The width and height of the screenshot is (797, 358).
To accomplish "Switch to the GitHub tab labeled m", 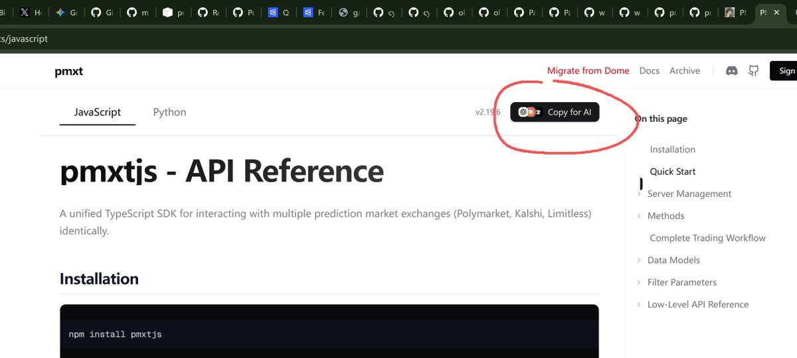I will [x=137, y=13].
